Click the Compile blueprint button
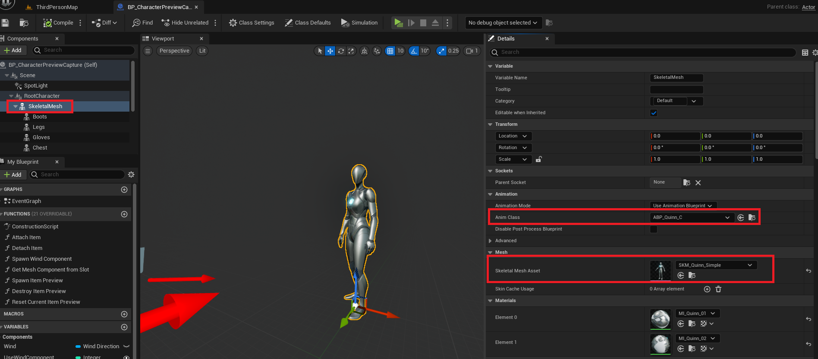 click(x=58, y=23)
